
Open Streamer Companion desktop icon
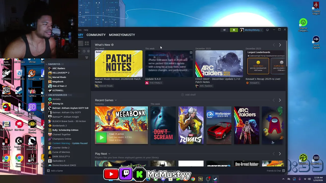303,25
